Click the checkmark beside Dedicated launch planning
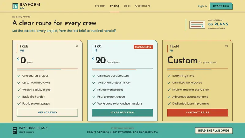245x138 pixels. pyautogui.click(x=169, y=104)
